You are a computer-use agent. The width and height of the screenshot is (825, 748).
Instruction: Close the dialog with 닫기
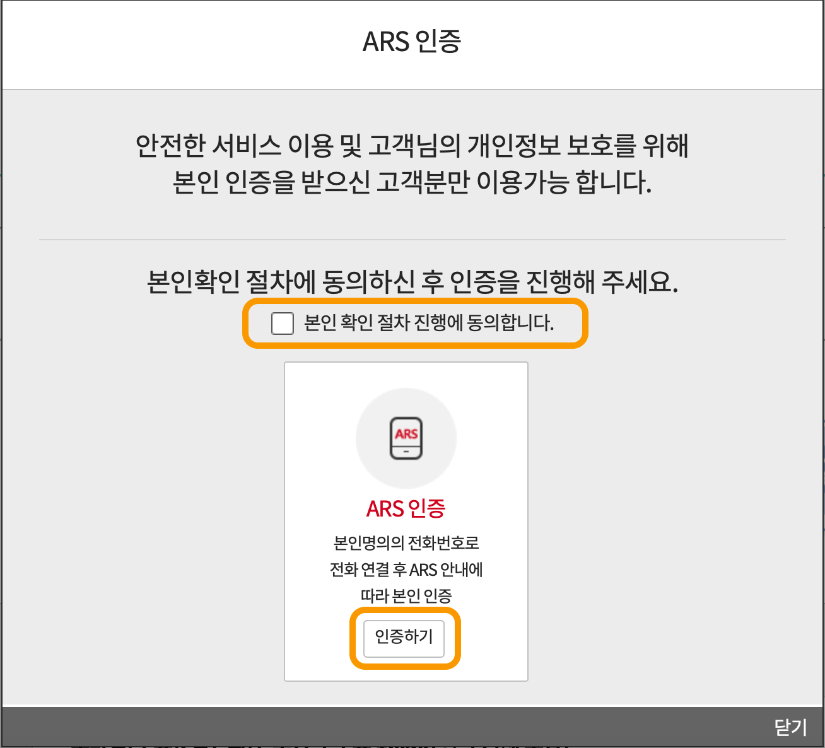(790, 727)
